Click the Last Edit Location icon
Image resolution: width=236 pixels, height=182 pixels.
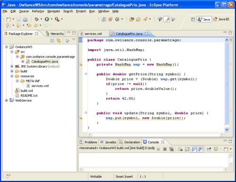(x=29, y=25)
